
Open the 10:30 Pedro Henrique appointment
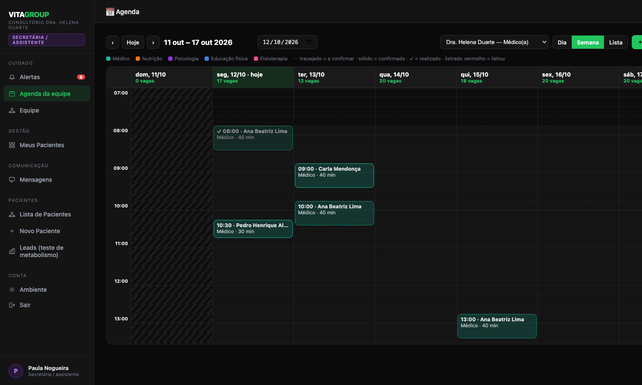pos(253,229)
